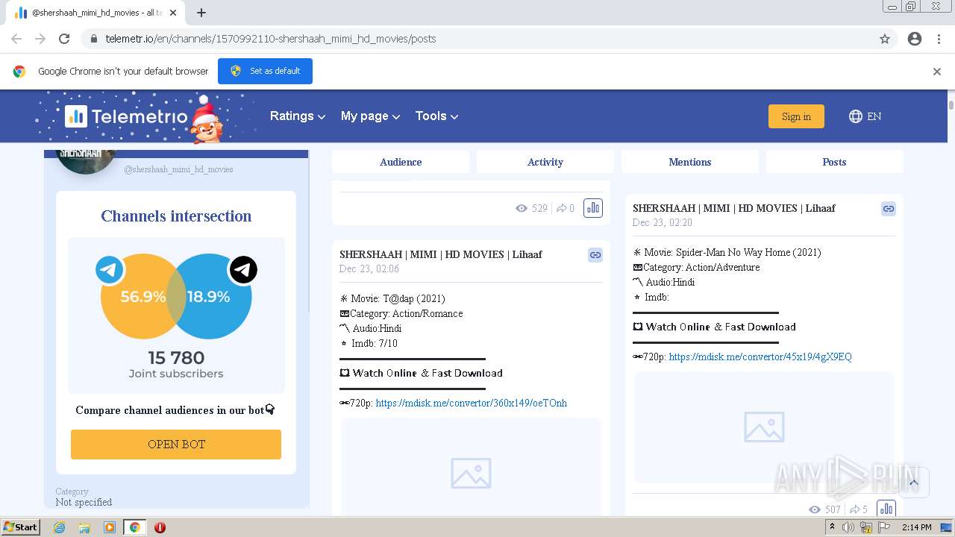Click the channel avatar image
Viewport: 955px width, 537px height.
86,162
